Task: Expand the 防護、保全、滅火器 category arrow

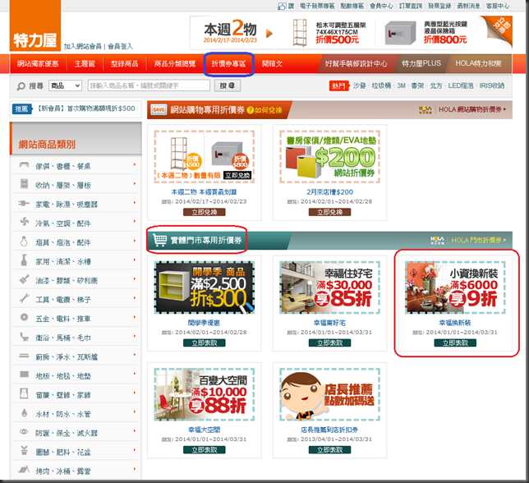Action: [x=134, y=431]
